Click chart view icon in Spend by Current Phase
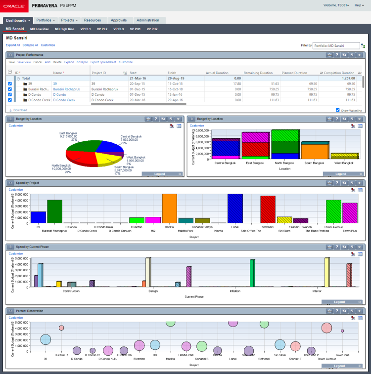371x374 pixels. pos(353,253)
